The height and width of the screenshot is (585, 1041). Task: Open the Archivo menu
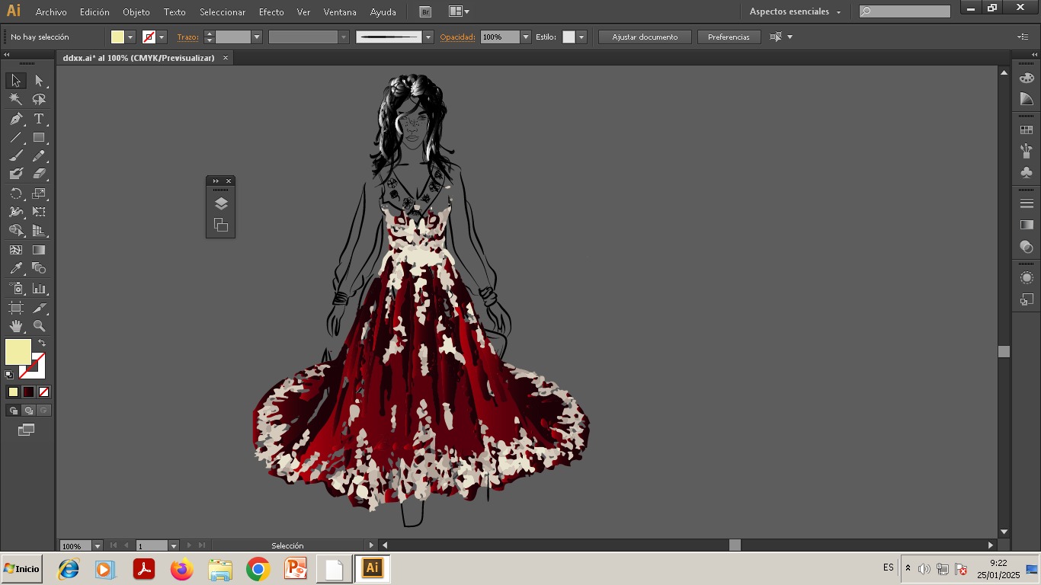point(51,12)
